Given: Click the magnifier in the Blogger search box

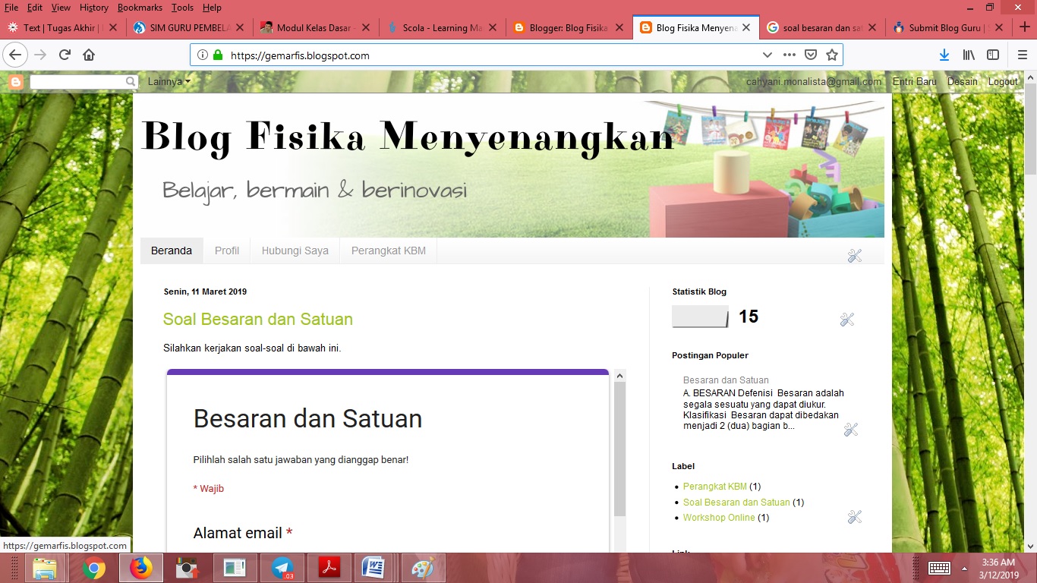Looking at the screenshot, I should tap(131, 81).
